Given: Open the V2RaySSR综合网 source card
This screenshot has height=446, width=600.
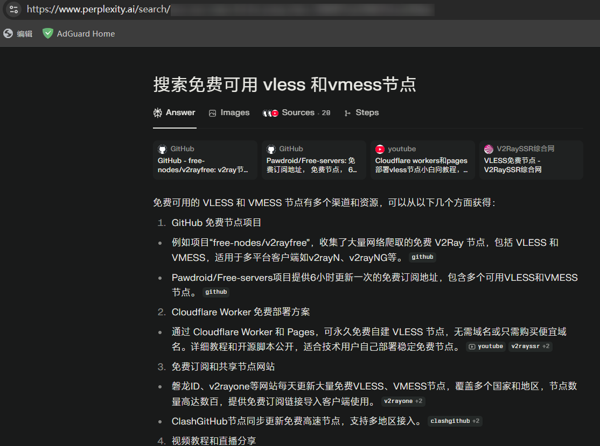Looking at the screenshot, I should (x=531, y=160).
